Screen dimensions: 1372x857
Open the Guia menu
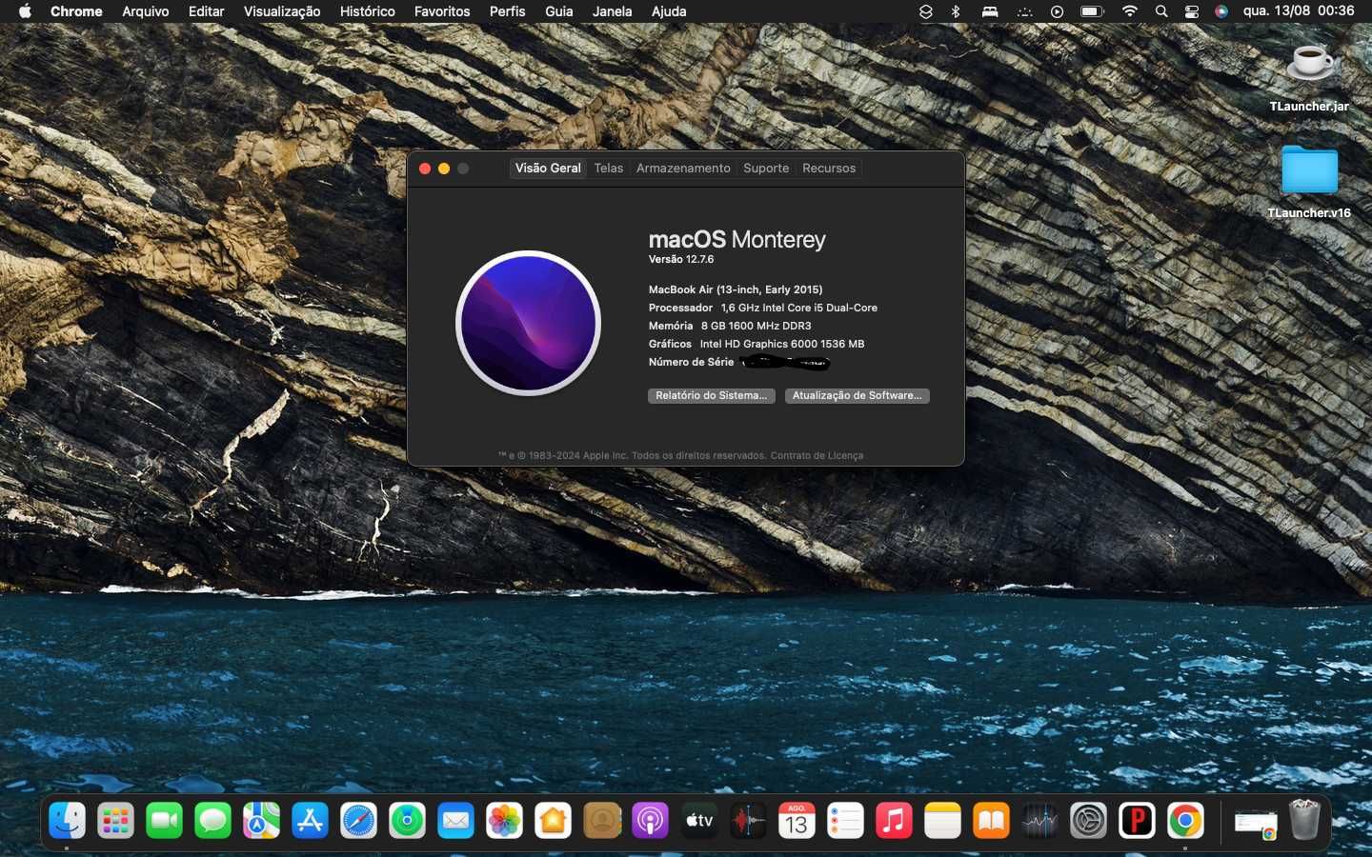coord(559,11)
